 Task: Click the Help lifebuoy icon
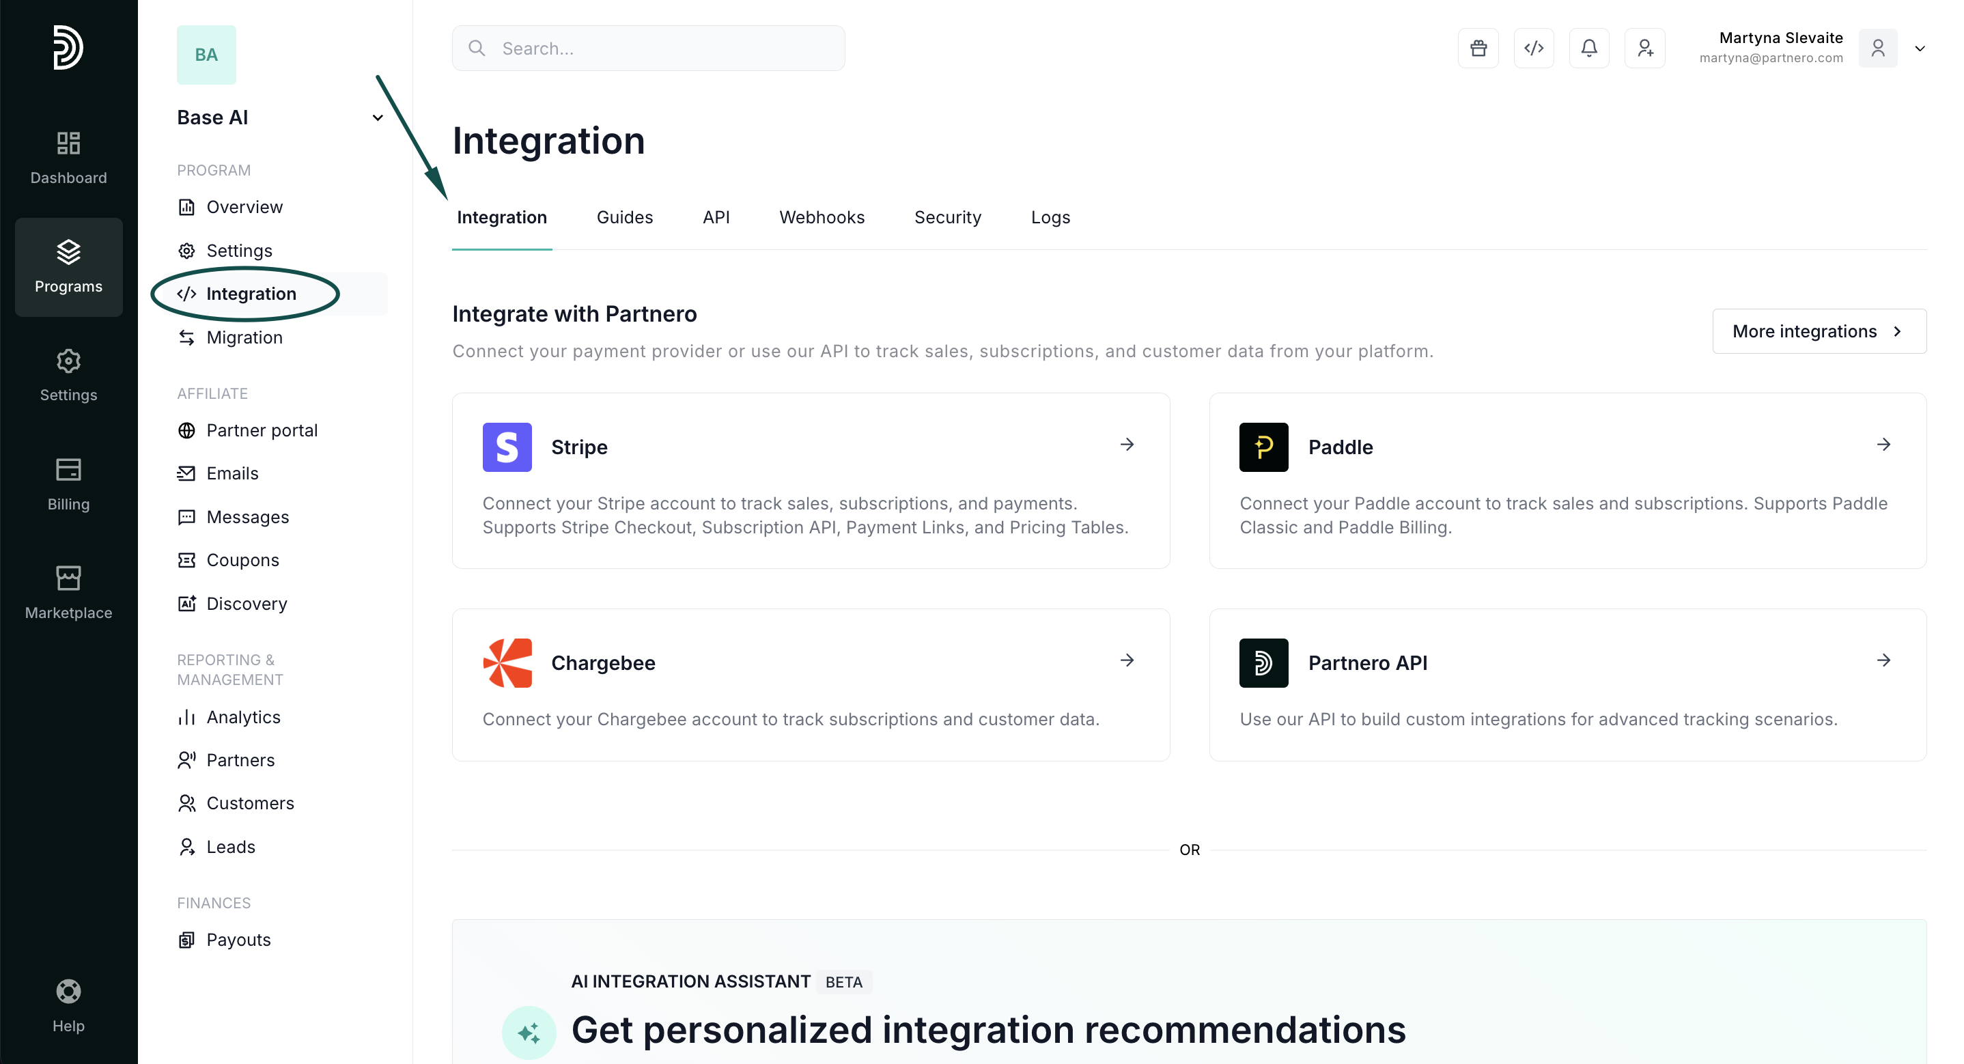68,992
